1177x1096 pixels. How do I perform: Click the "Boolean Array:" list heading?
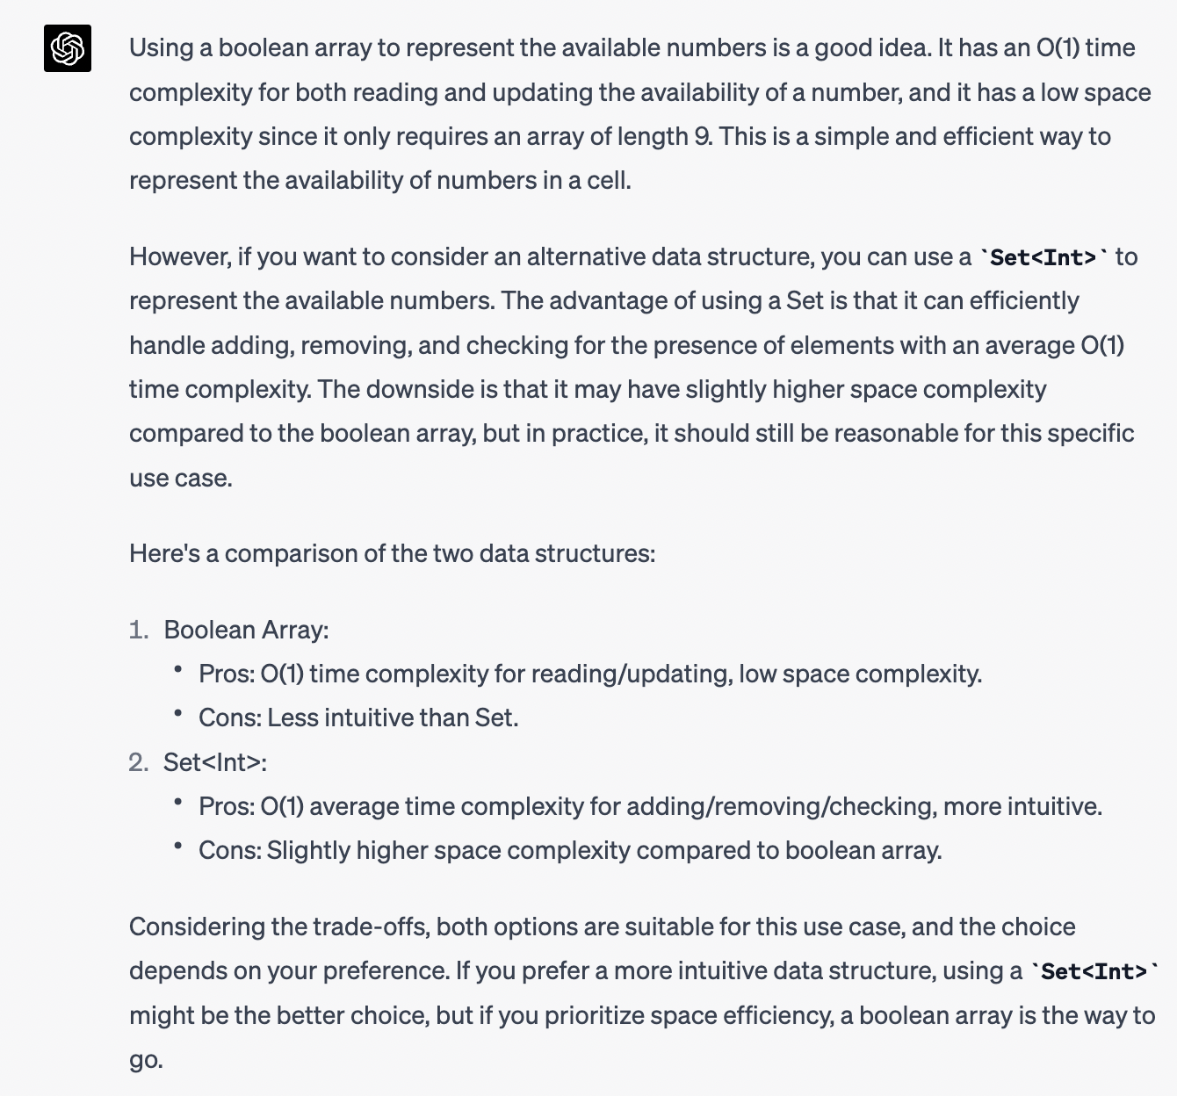(x=246, y=630)
